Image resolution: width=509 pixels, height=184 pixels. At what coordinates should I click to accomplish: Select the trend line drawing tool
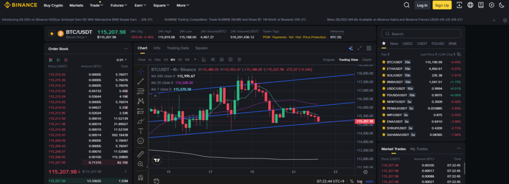(x=141, y=81)
